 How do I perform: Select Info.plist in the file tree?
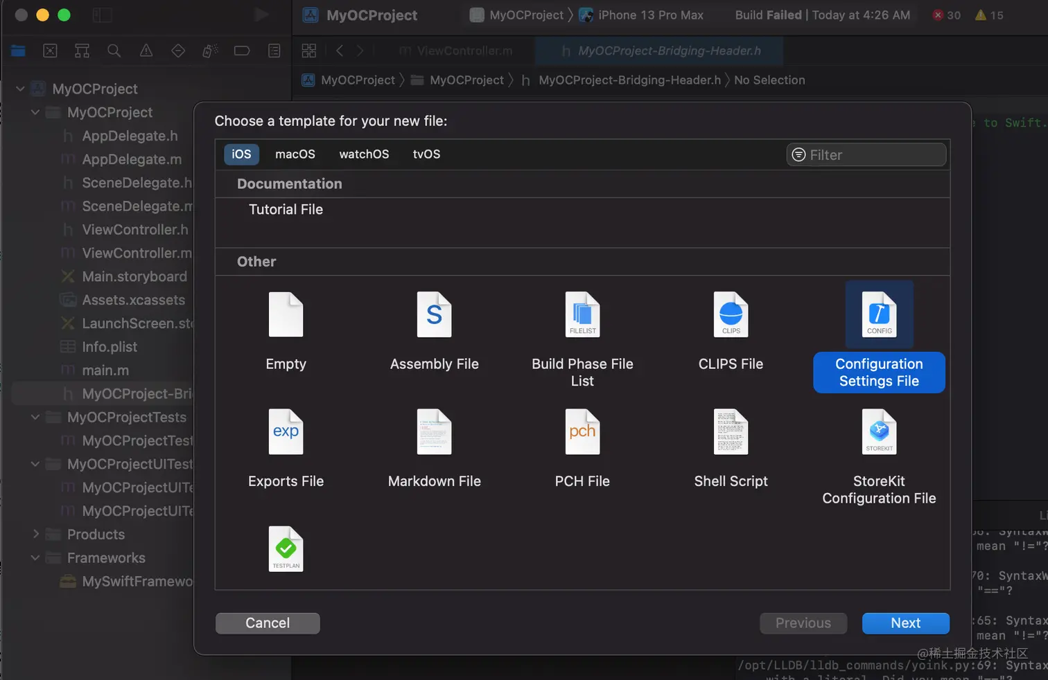point(110,347)
